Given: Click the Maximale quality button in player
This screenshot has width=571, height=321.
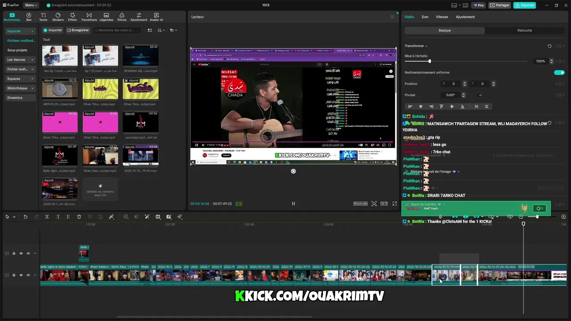Looking at the screenshot, I should tap(360, 204).
